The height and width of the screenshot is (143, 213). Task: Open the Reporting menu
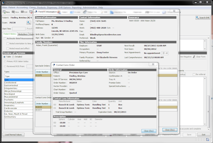(77, 7)
